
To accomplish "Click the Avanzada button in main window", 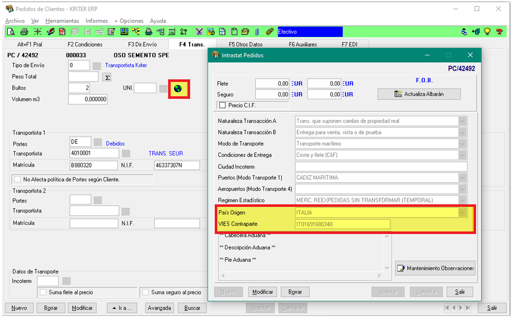I will pos(159,308).
